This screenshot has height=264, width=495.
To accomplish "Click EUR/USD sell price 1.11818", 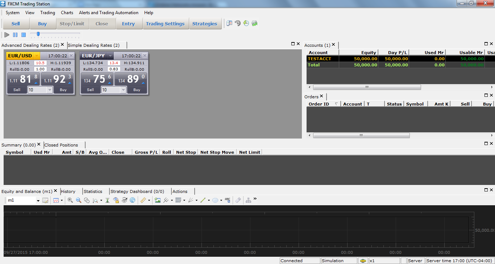I will click(x=24, y=79).
